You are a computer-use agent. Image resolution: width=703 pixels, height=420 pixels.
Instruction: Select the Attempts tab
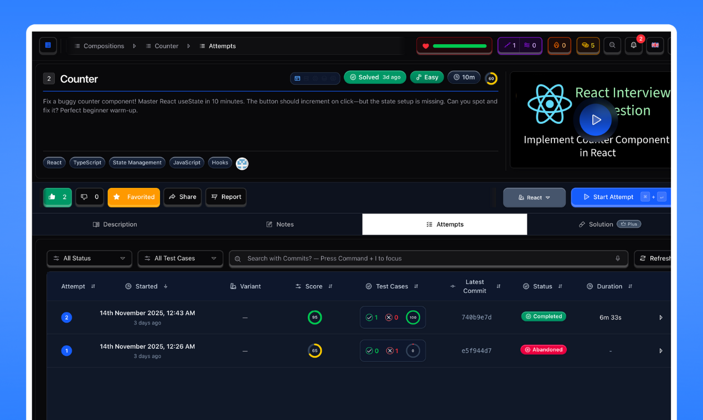(444, 224)
